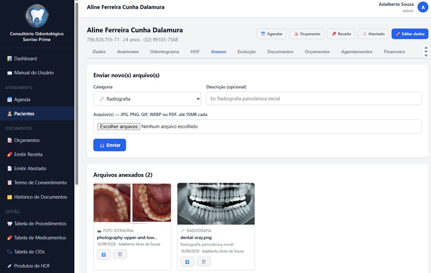
Task: Select the Anexos tab
Action: [218, 51]
